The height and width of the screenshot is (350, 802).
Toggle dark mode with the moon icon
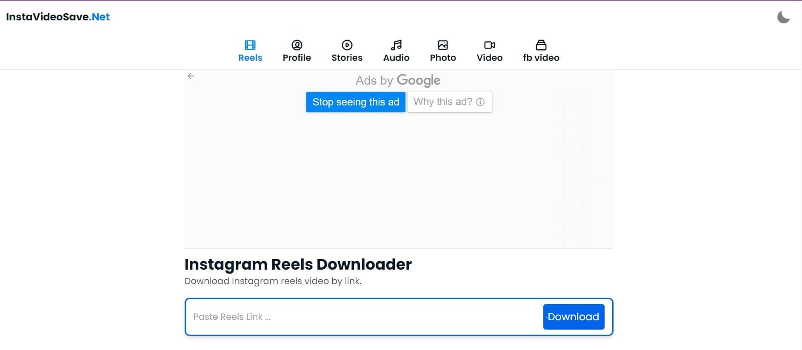point(783,17)
